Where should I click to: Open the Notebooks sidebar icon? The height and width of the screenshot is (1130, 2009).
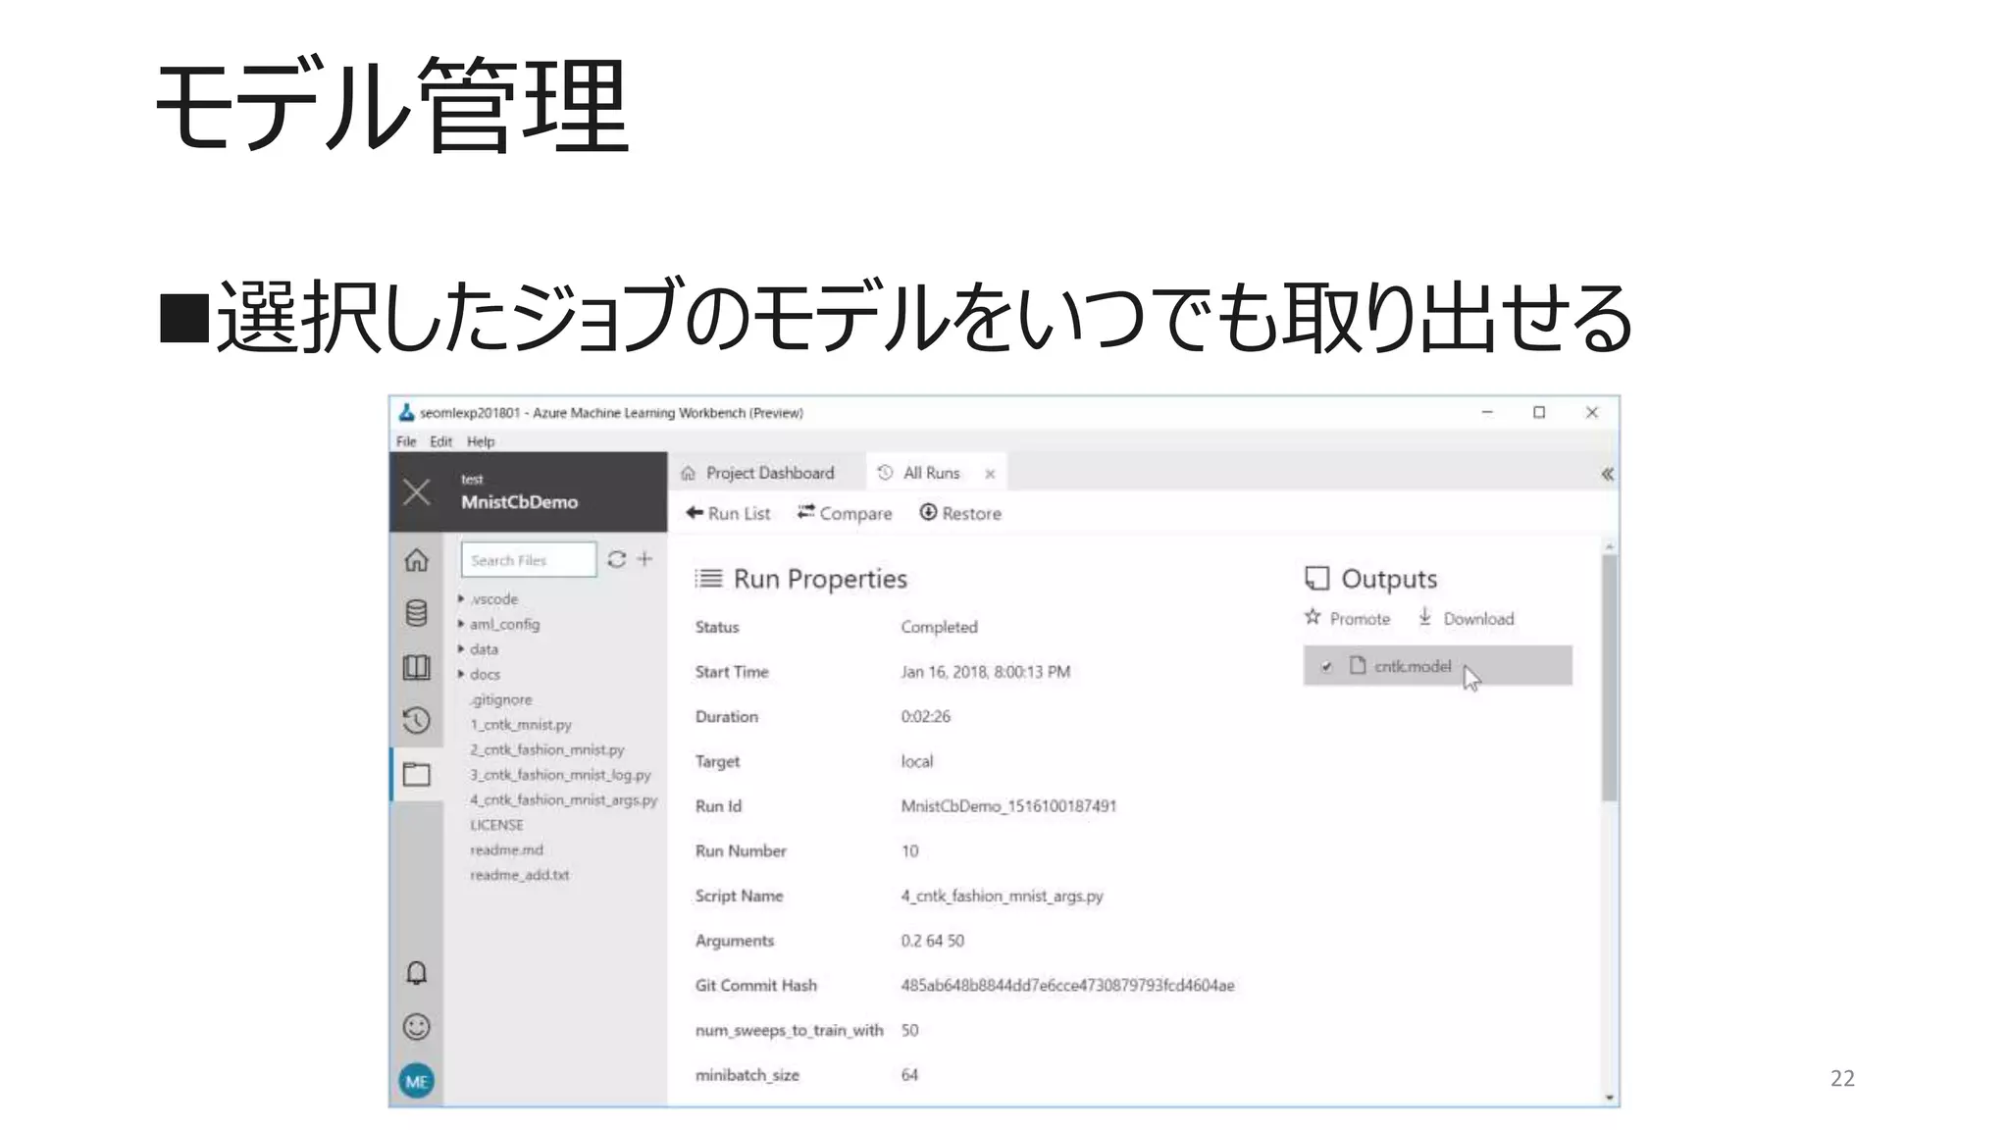pyautogui.click(x=416, y=667)
